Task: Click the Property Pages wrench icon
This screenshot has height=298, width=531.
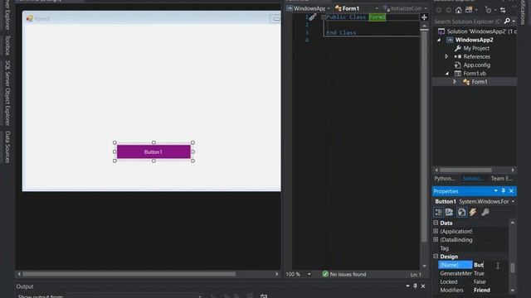Action: pos(485,212)
